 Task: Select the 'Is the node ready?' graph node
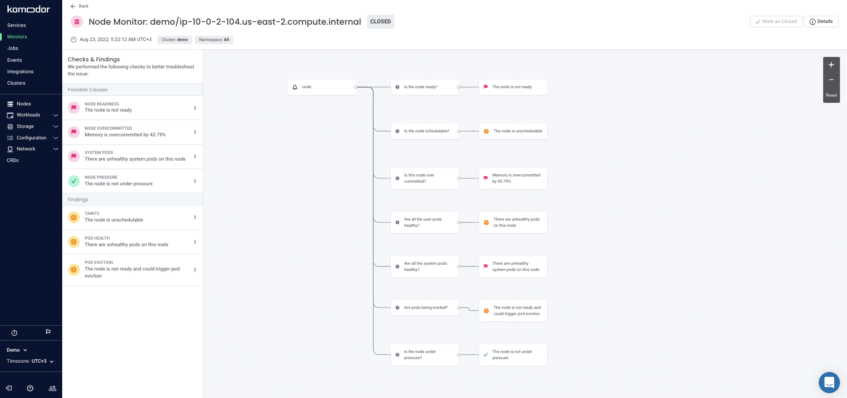point(424,87)
